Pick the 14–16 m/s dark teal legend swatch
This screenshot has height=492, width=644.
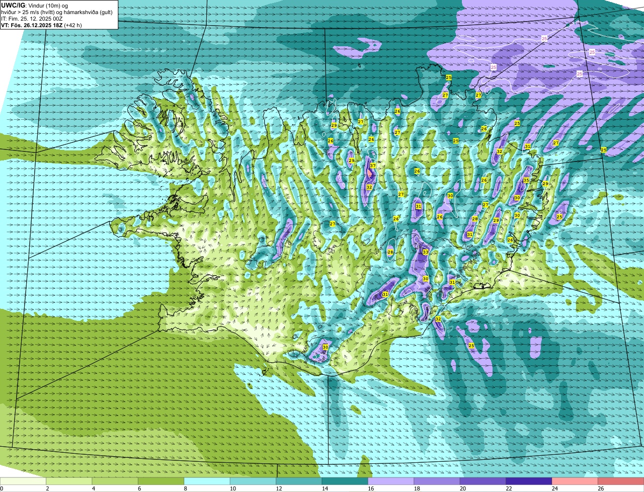pos(345,481)
